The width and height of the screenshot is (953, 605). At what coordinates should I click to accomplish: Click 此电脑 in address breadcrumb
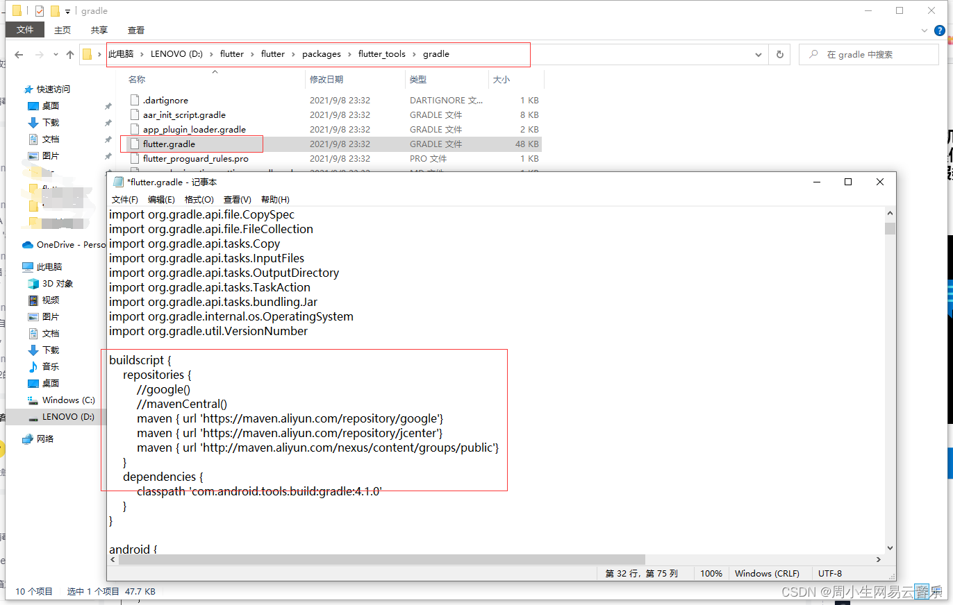(121, 54)
